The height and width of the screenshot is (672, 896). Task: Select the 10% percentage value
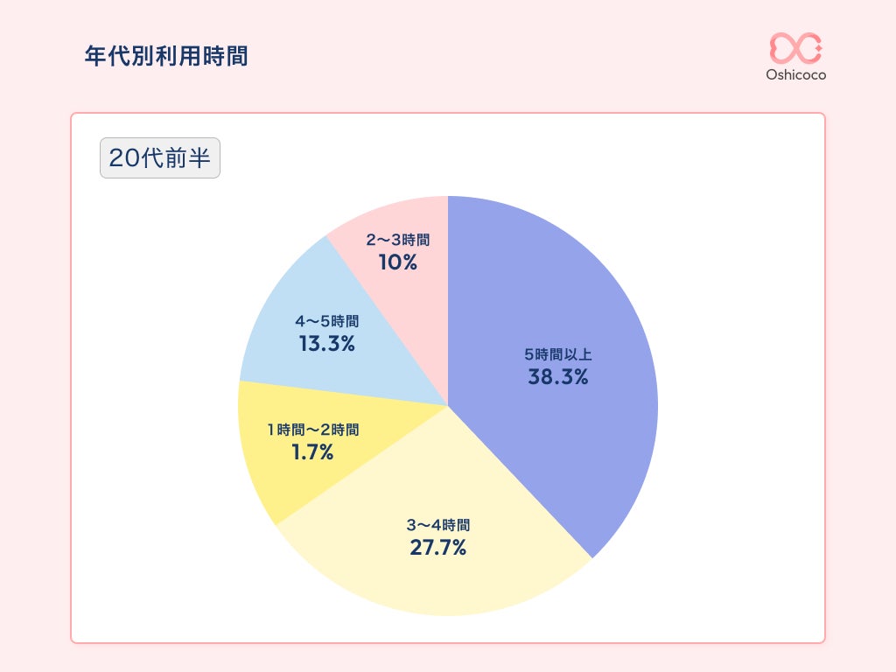coord(397,262)
